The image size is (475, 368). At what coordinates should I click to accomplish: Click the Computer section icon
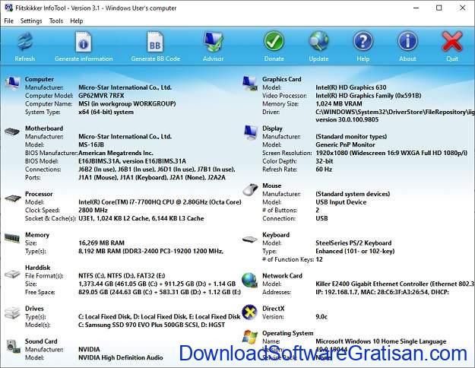click(x=12, y=83)
